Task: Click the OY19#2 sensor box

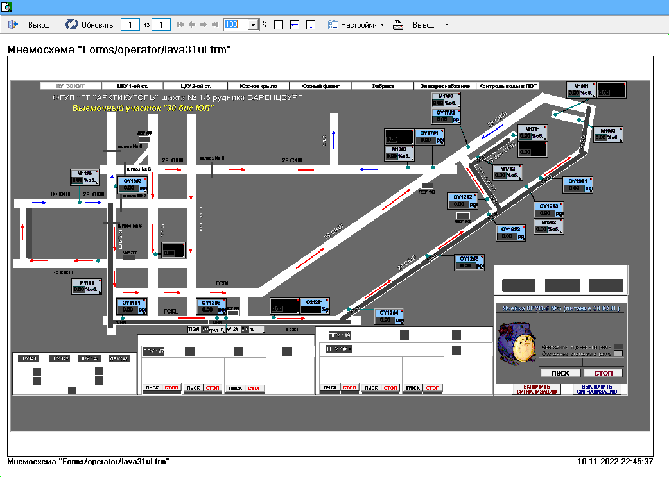Action: [510, 233]
